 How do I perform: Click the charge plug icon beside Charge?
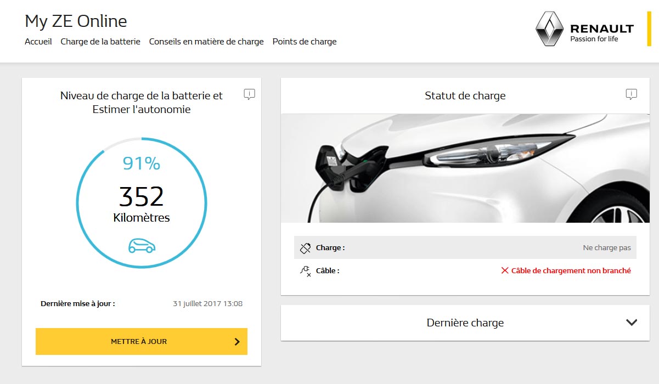click(306, 248)
